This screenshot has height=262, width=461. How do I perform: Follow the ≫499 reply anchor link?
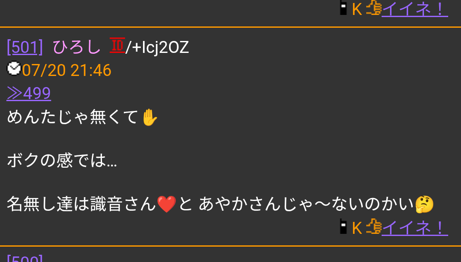29,93
